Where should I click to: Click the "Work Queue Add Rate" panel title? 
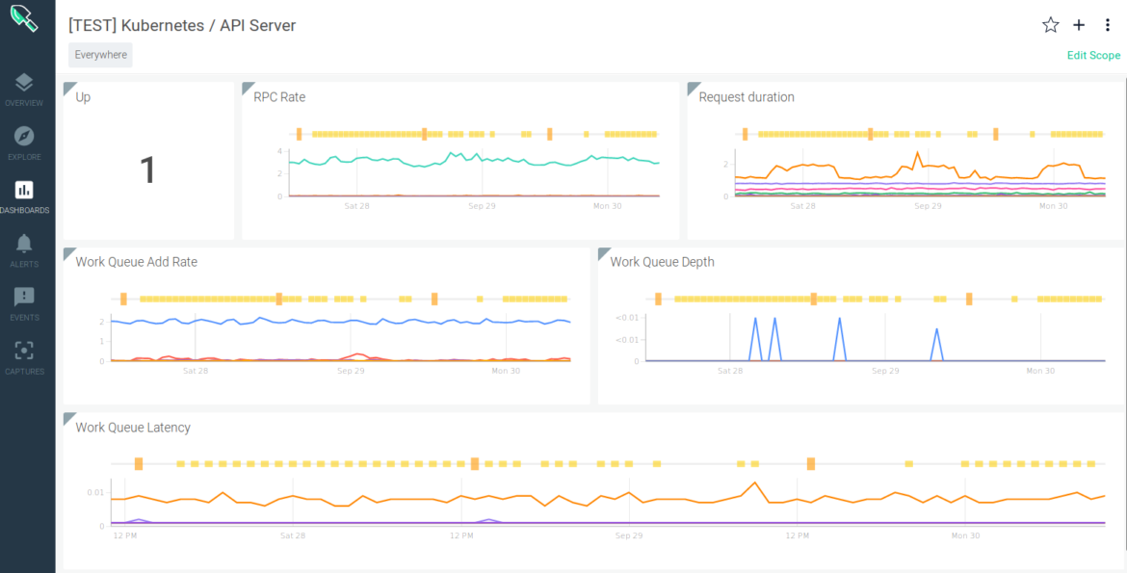(x=137, y=262)
